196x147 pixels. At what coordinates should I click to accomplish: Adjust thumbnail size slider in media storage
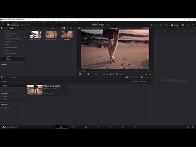53,28
